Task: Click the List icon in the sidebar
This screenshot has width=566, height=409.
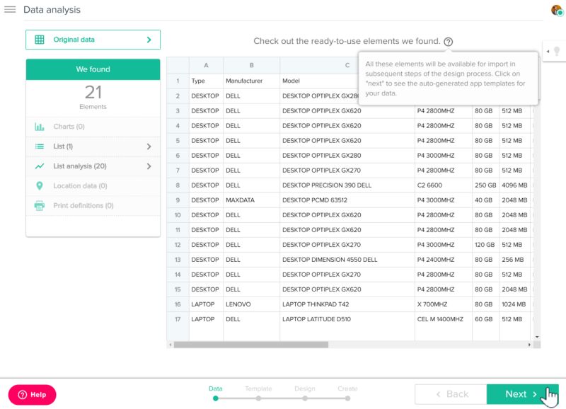Action: [x=38, y=147]
